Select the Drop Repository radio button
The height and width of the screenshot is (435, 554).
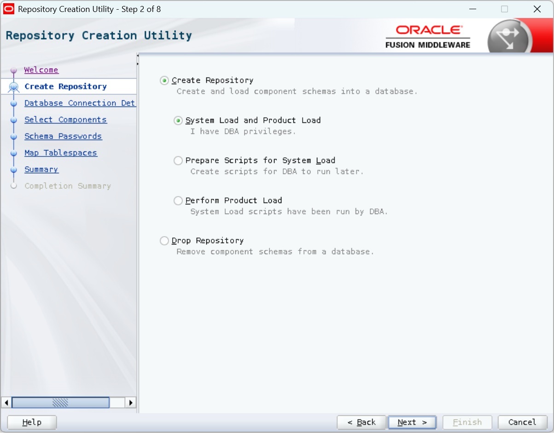164,241
